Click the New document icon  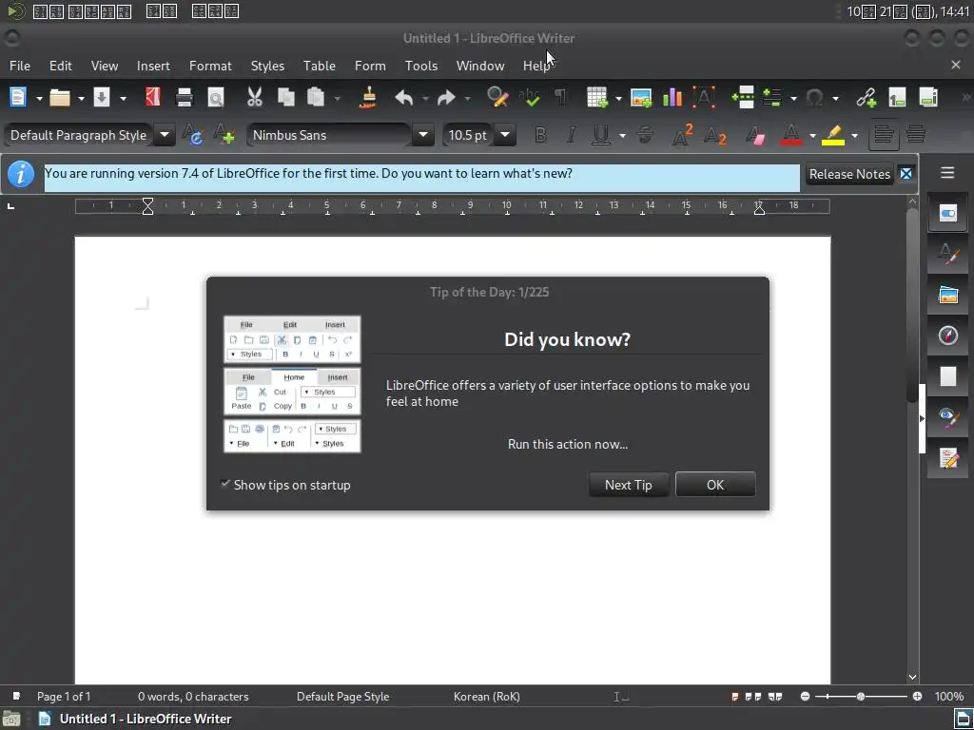18,98
